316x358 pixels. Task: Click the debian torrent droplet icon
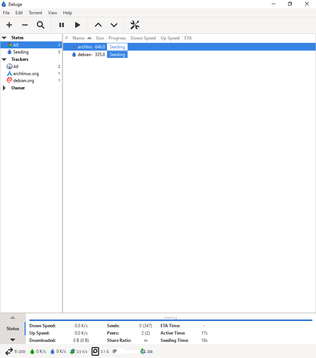click(x=74, y=55)
